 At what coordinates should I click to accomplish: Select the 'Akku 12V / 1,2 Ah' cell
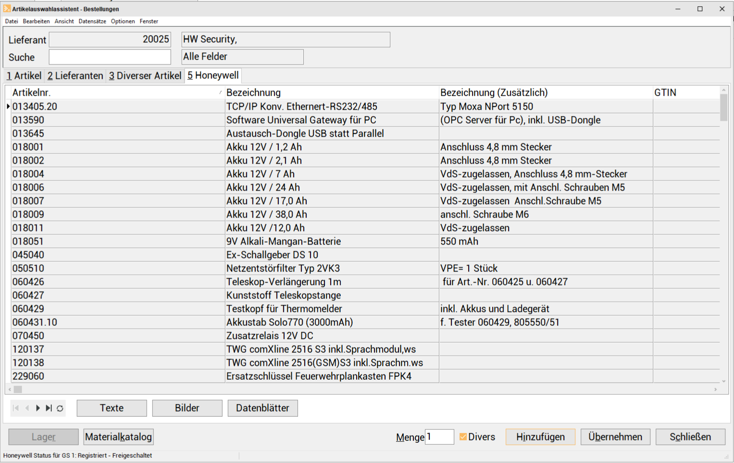coord(332,147)
